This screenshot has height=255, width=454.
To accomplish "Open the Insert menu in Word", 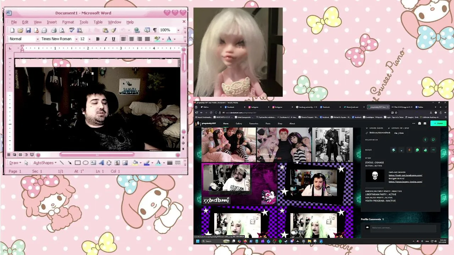I will (x=52, y=22).
